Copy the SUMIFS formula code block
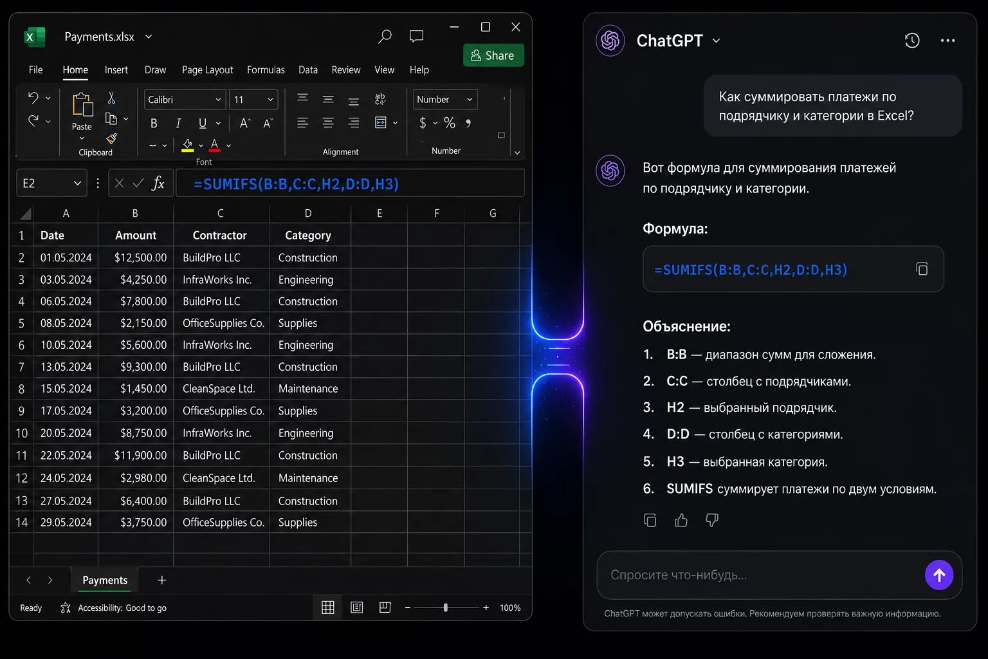The image size is (988, 659). click(922, 269)
